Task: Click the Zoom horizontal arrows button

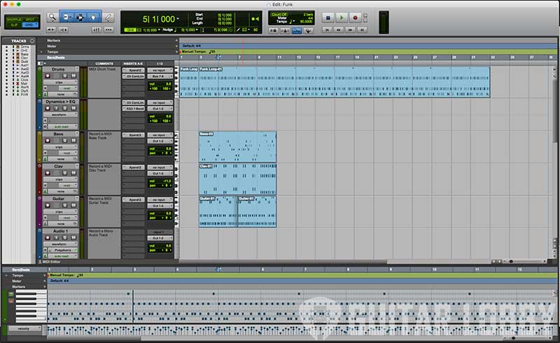Action: (52, 29)
